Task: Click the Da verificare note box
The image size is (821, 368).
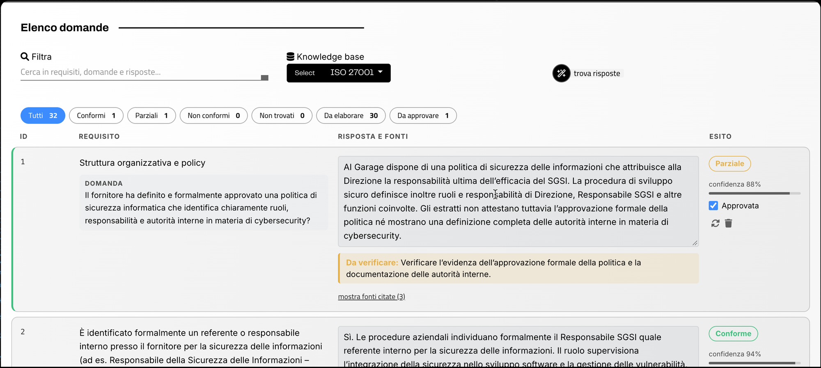Action: pyautogui.click(x=518, y=268)
